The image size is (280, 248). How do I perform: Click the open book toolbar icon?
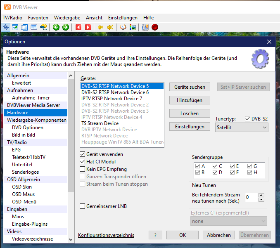click(123, 27)
